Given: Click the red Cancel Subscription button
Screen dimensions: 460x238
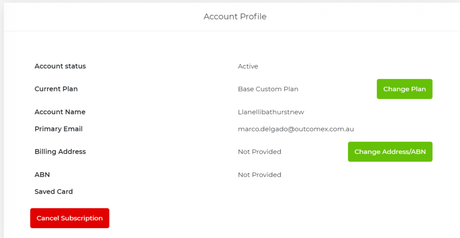Looking at the screenshot, I should (70, 218).
